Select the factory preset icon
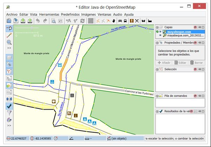Viewport: 211px width, 147px height. [x=150, y=21]
